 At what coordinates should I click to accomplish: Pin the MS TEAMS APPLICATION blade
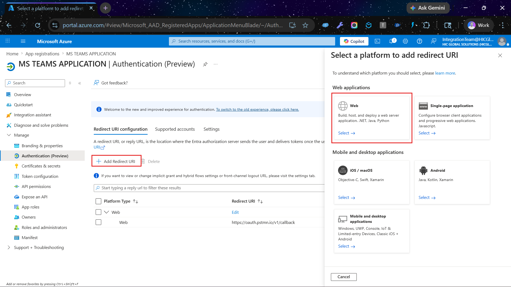coord(205,64)
